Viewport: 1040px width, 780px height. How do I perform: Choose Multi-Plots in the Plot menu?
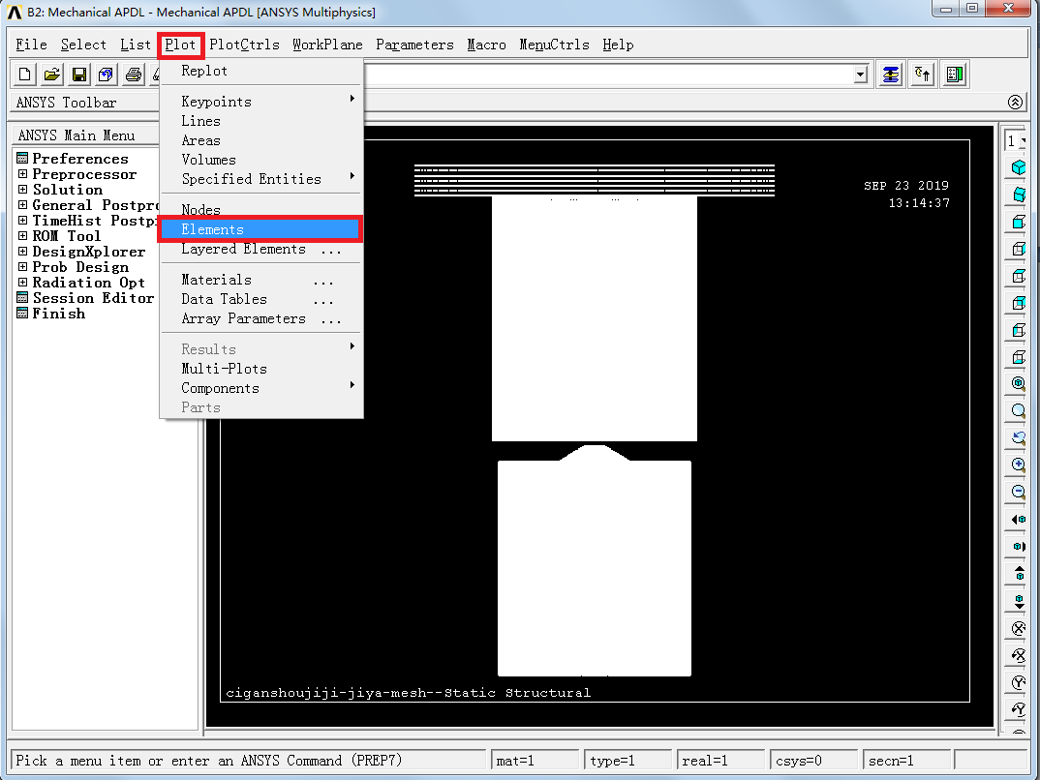pyautogui.click(x=260, y=369)
